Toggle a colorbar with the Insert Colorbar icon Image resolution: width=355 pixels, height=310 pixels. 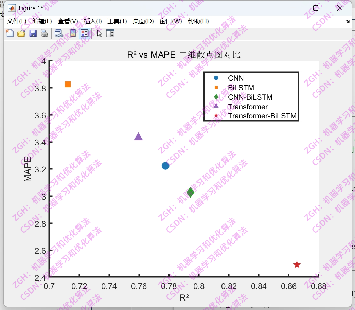73,33
